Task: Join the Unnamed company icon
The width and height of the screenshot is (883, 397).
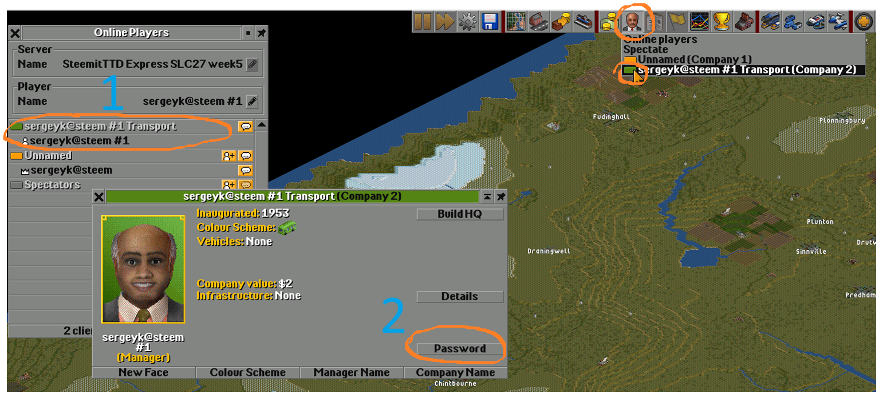Action: pyautogui.click(x=229, y=156)
